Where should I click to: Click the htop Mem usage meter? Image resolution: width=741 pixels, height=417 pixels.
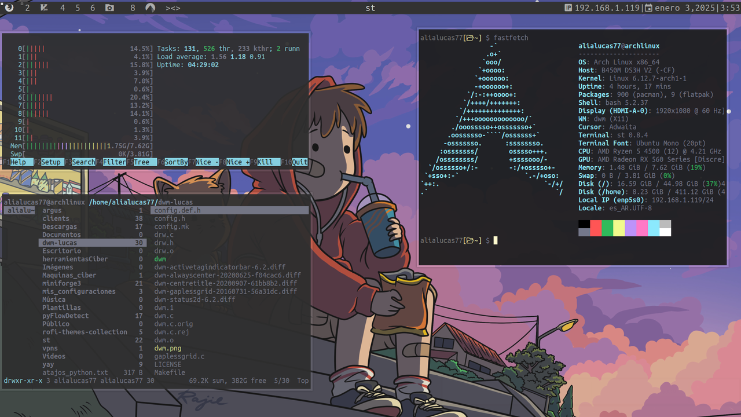pos(82,146)
